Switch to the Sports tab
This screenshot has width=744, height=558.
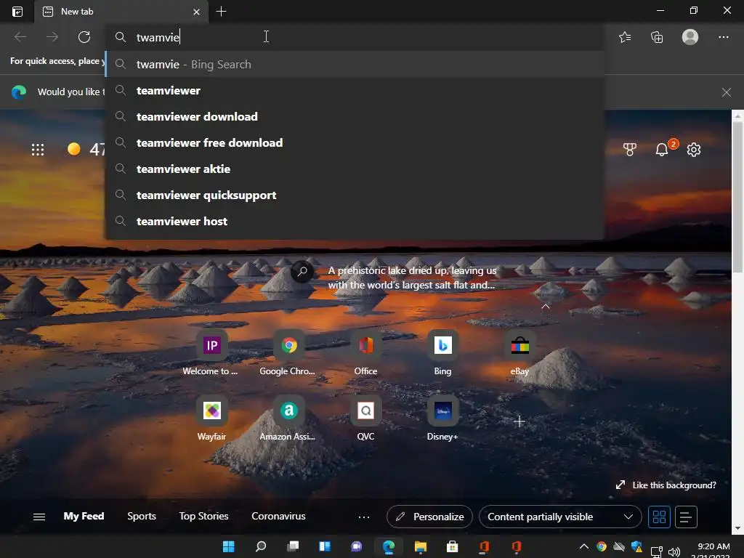click(x=142, y=517)
